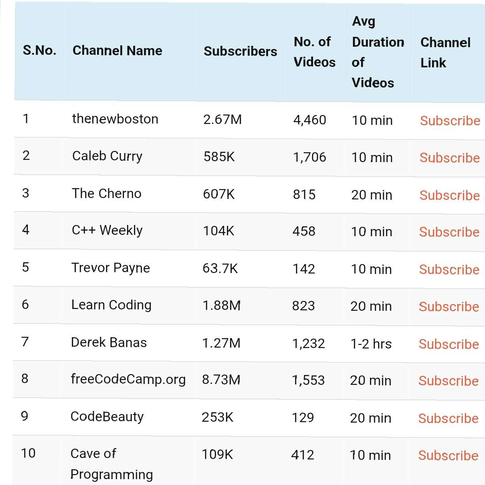This screenshot has height=485, width=485.
Task: Select the No. of Videos header
Action: [314, 52]
